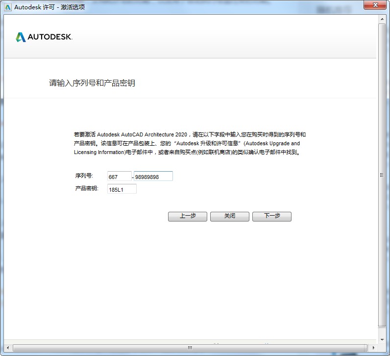Screen dimensions: 390x356
Task: Select the product key field showing 185L1
Action: (x=122, y=189)
